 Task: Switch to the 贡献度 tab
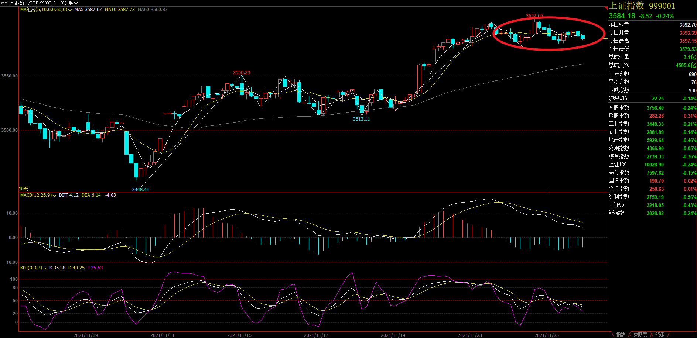(640, 334)
